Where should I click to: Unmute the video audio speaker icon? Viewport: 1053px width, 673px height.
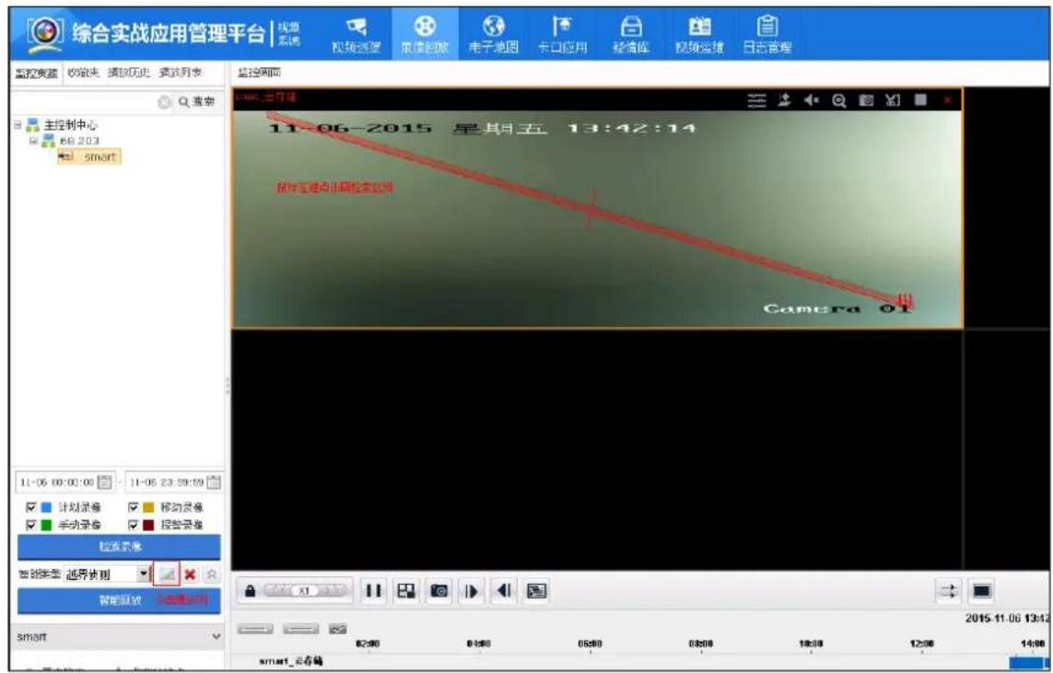pos(812,100)
